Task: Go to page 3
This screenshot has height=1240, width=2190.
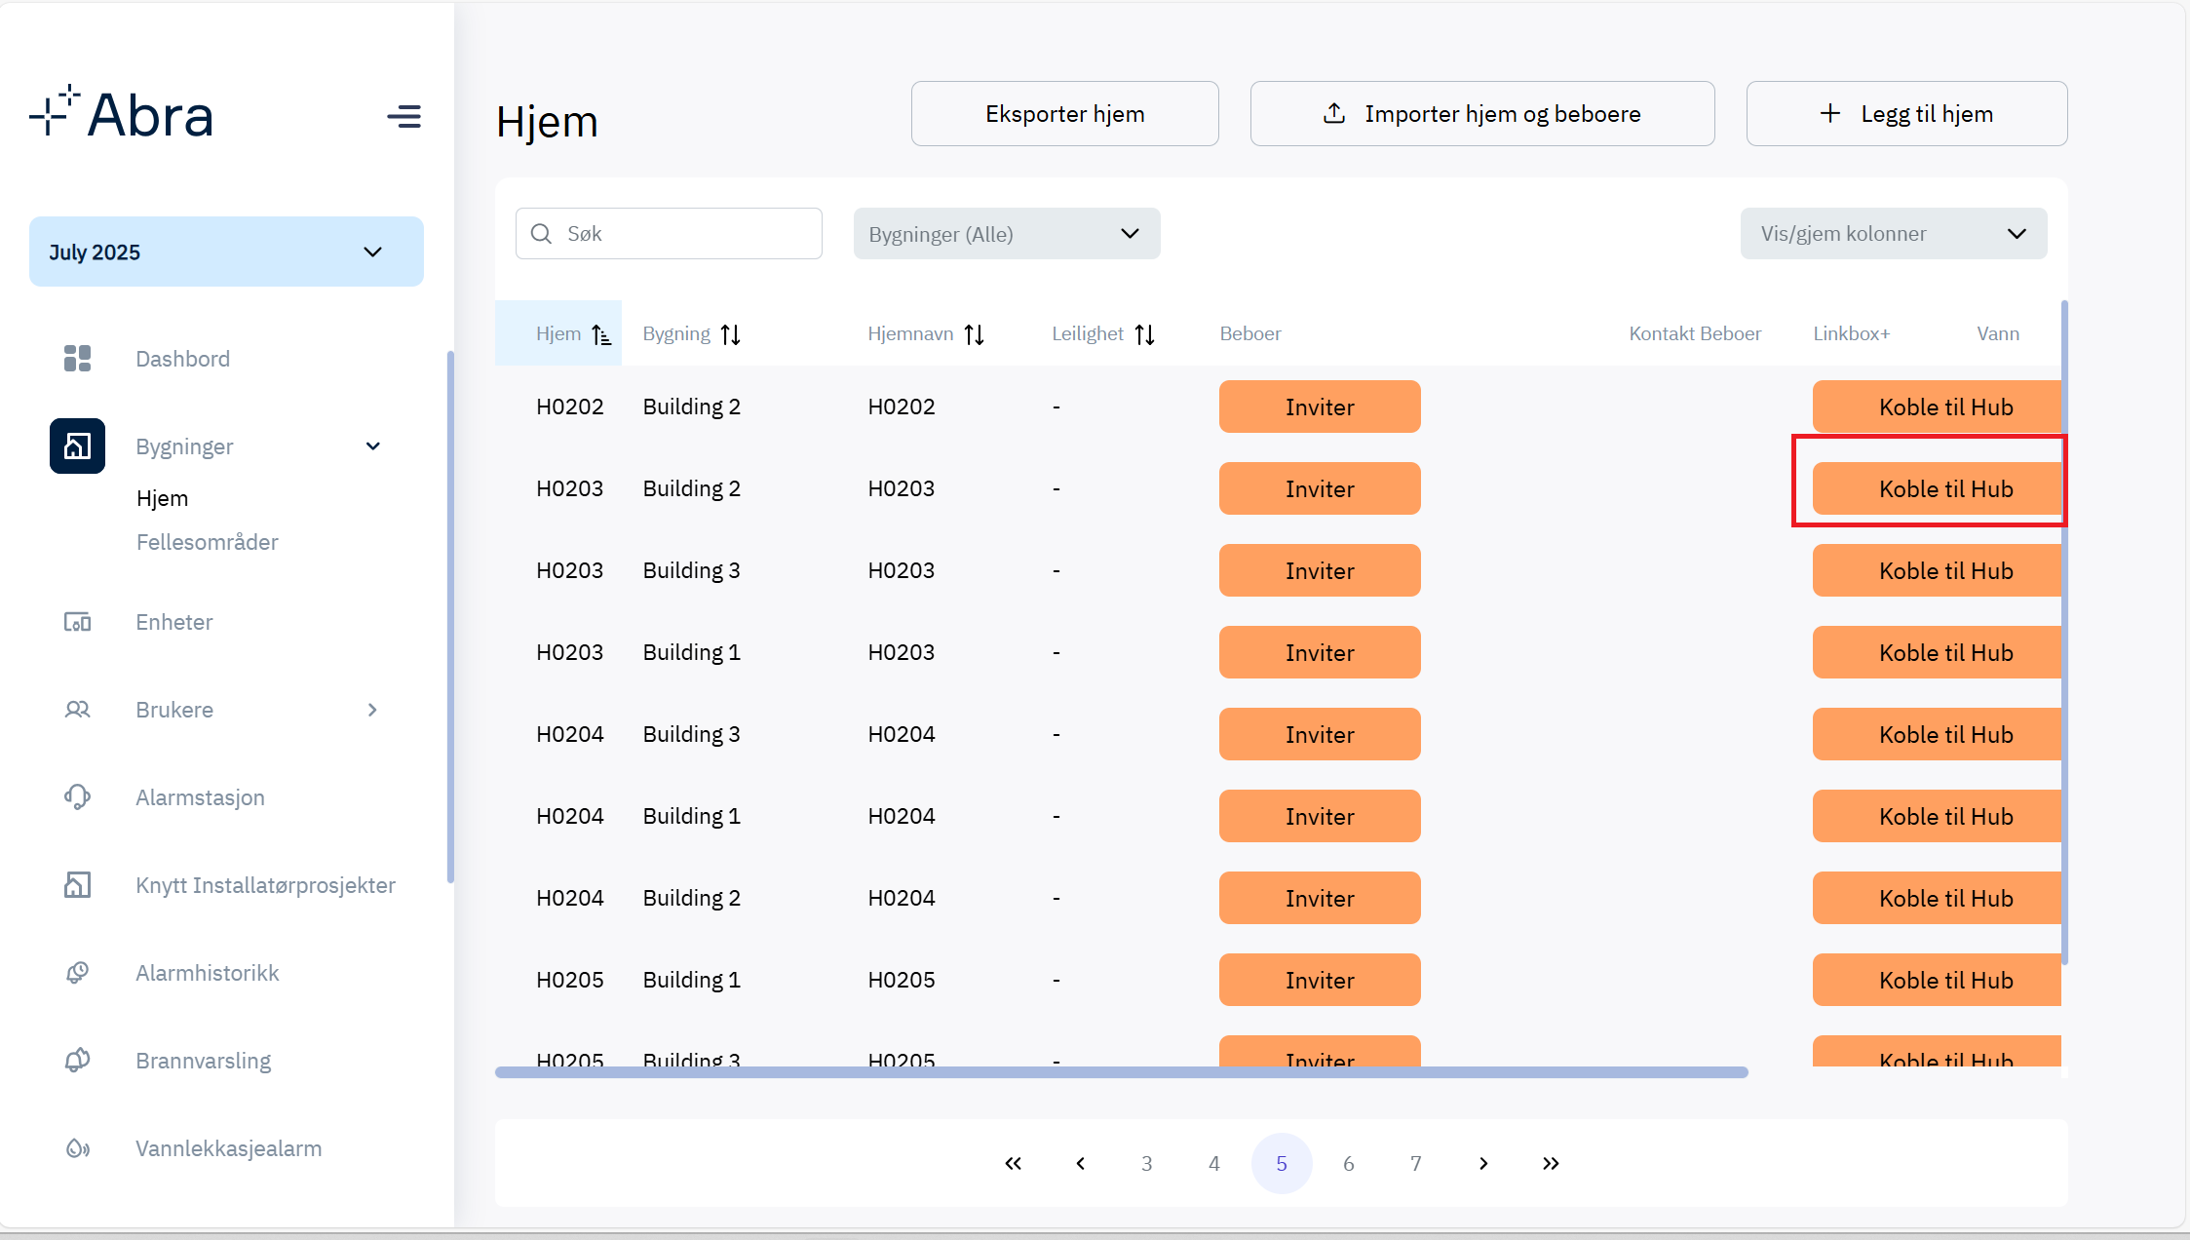Action: [x=1147, y=1163]
